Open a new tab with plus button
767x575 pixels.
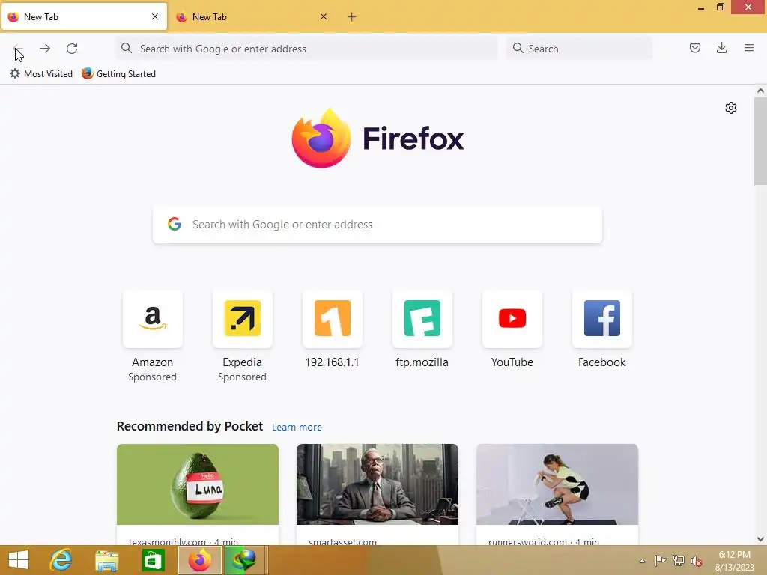pos(352,17)
